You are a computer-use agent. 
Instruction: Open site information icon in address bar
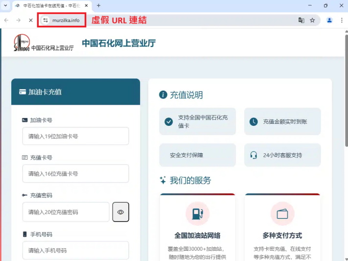click(46, 20)
